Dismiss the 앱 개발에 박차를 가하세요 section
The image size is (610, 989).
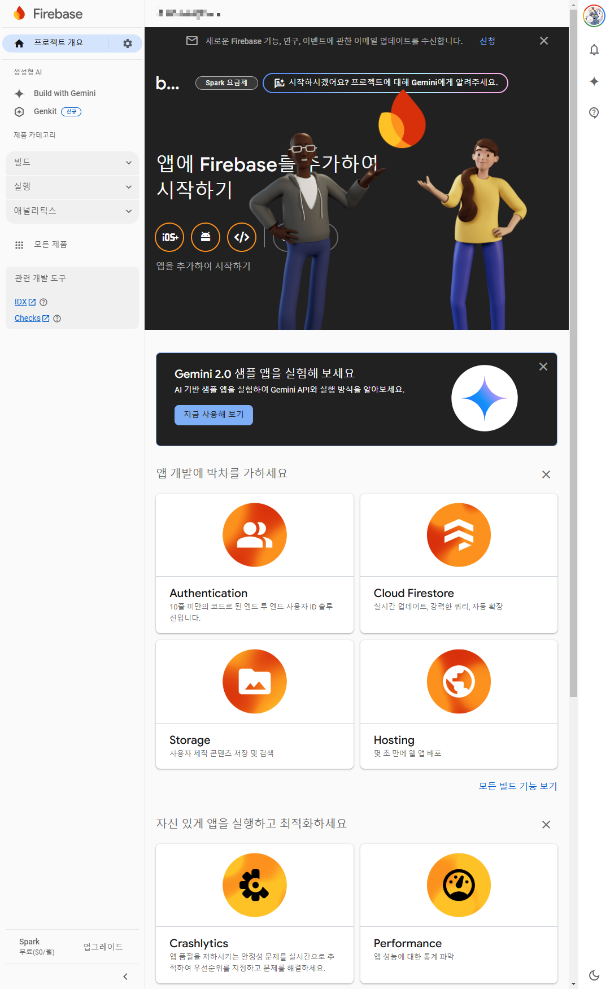point(546,474)
